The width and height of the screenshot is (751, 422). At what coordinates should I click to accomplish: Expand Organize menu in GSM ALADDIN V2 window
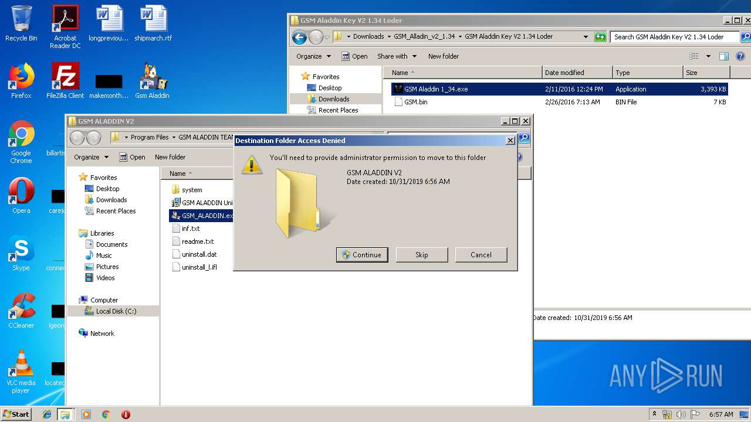91,157
